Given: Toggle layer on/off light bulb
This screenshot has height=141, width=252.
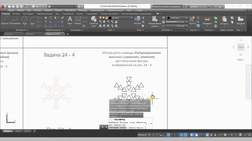Looking at the screenshot, I should tap(100, 18).
